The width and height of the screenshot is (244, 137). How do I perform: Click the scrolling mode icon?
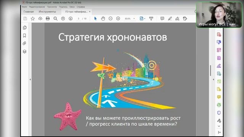point(151,19)
